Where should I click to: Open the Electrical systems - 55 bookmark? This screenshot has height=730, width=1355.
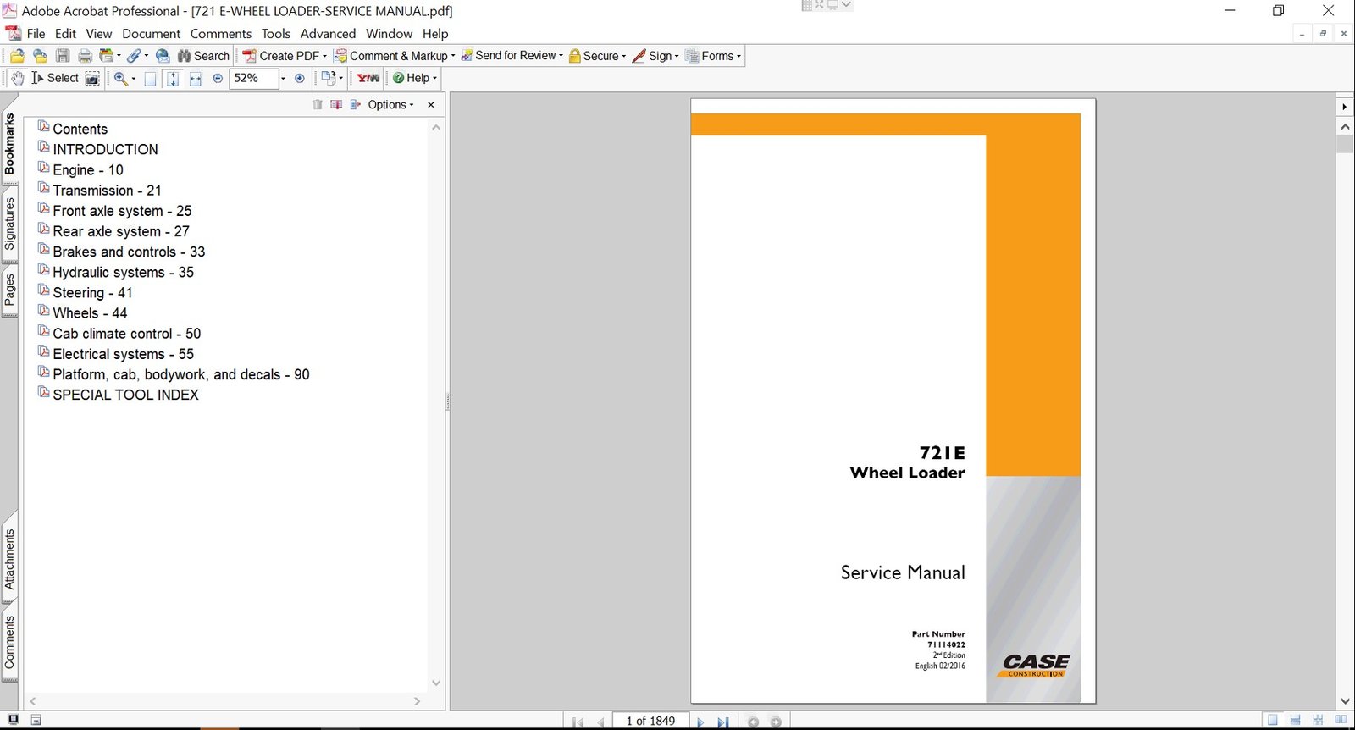[123, 354]
